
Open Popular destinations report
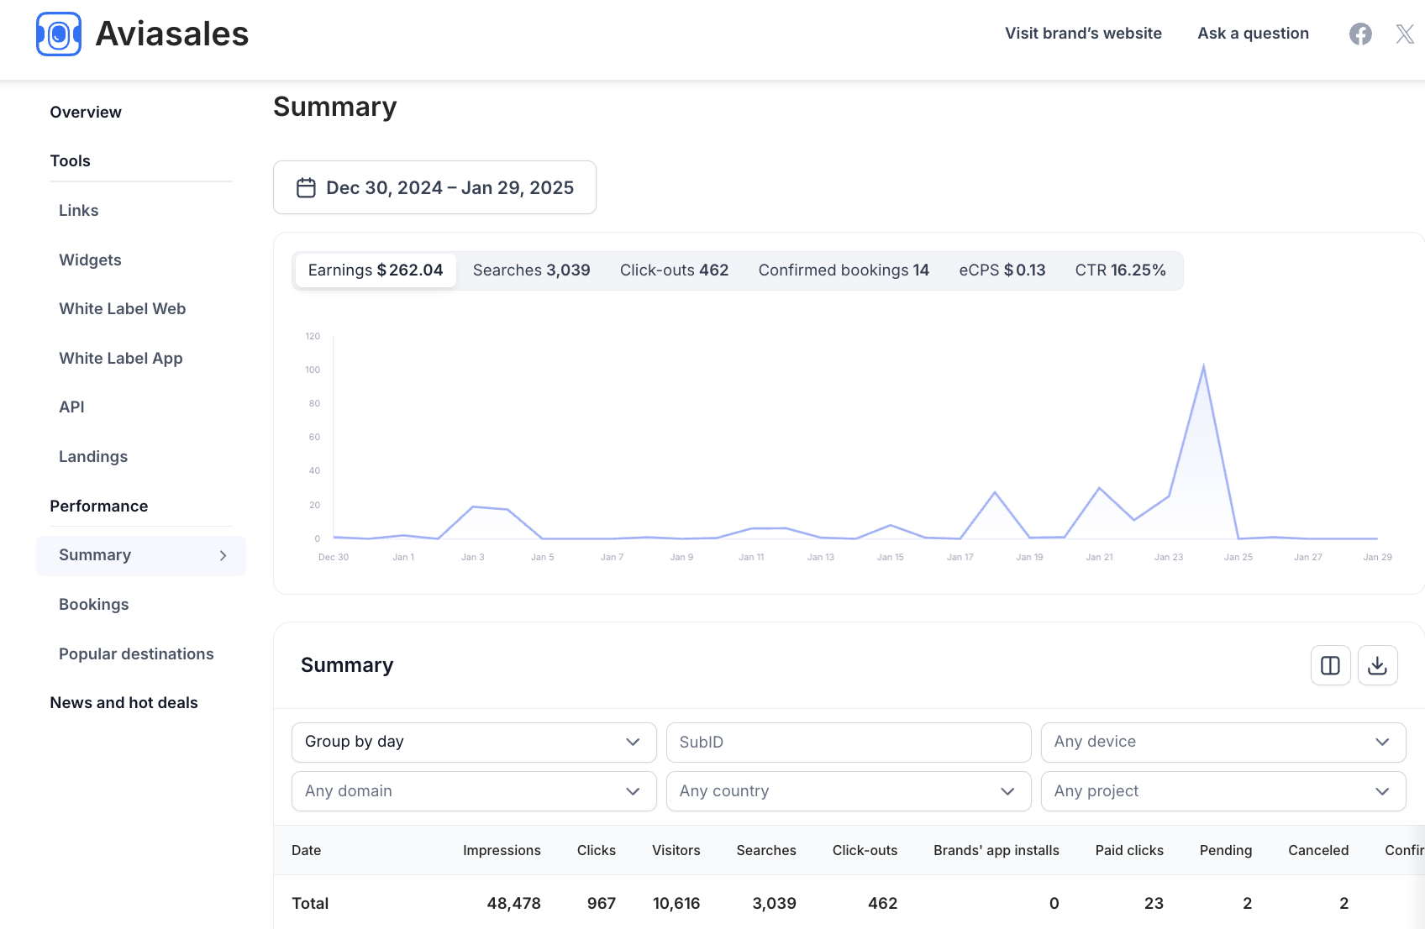click(136, 654)
